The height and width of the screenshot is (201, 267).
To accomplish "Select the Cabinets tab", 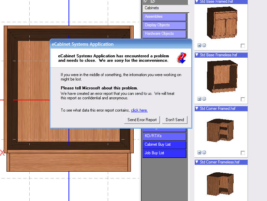I will coord(166,8).
